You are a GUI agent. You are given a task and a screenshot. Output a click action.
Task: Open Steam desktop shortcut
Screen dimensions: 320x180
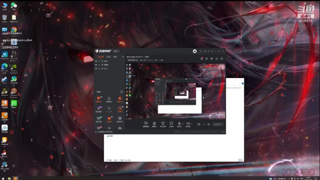click(4, 80)
